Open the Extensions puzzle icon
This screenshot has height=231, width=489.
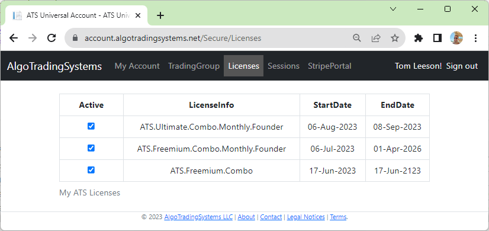click(419, 38)
